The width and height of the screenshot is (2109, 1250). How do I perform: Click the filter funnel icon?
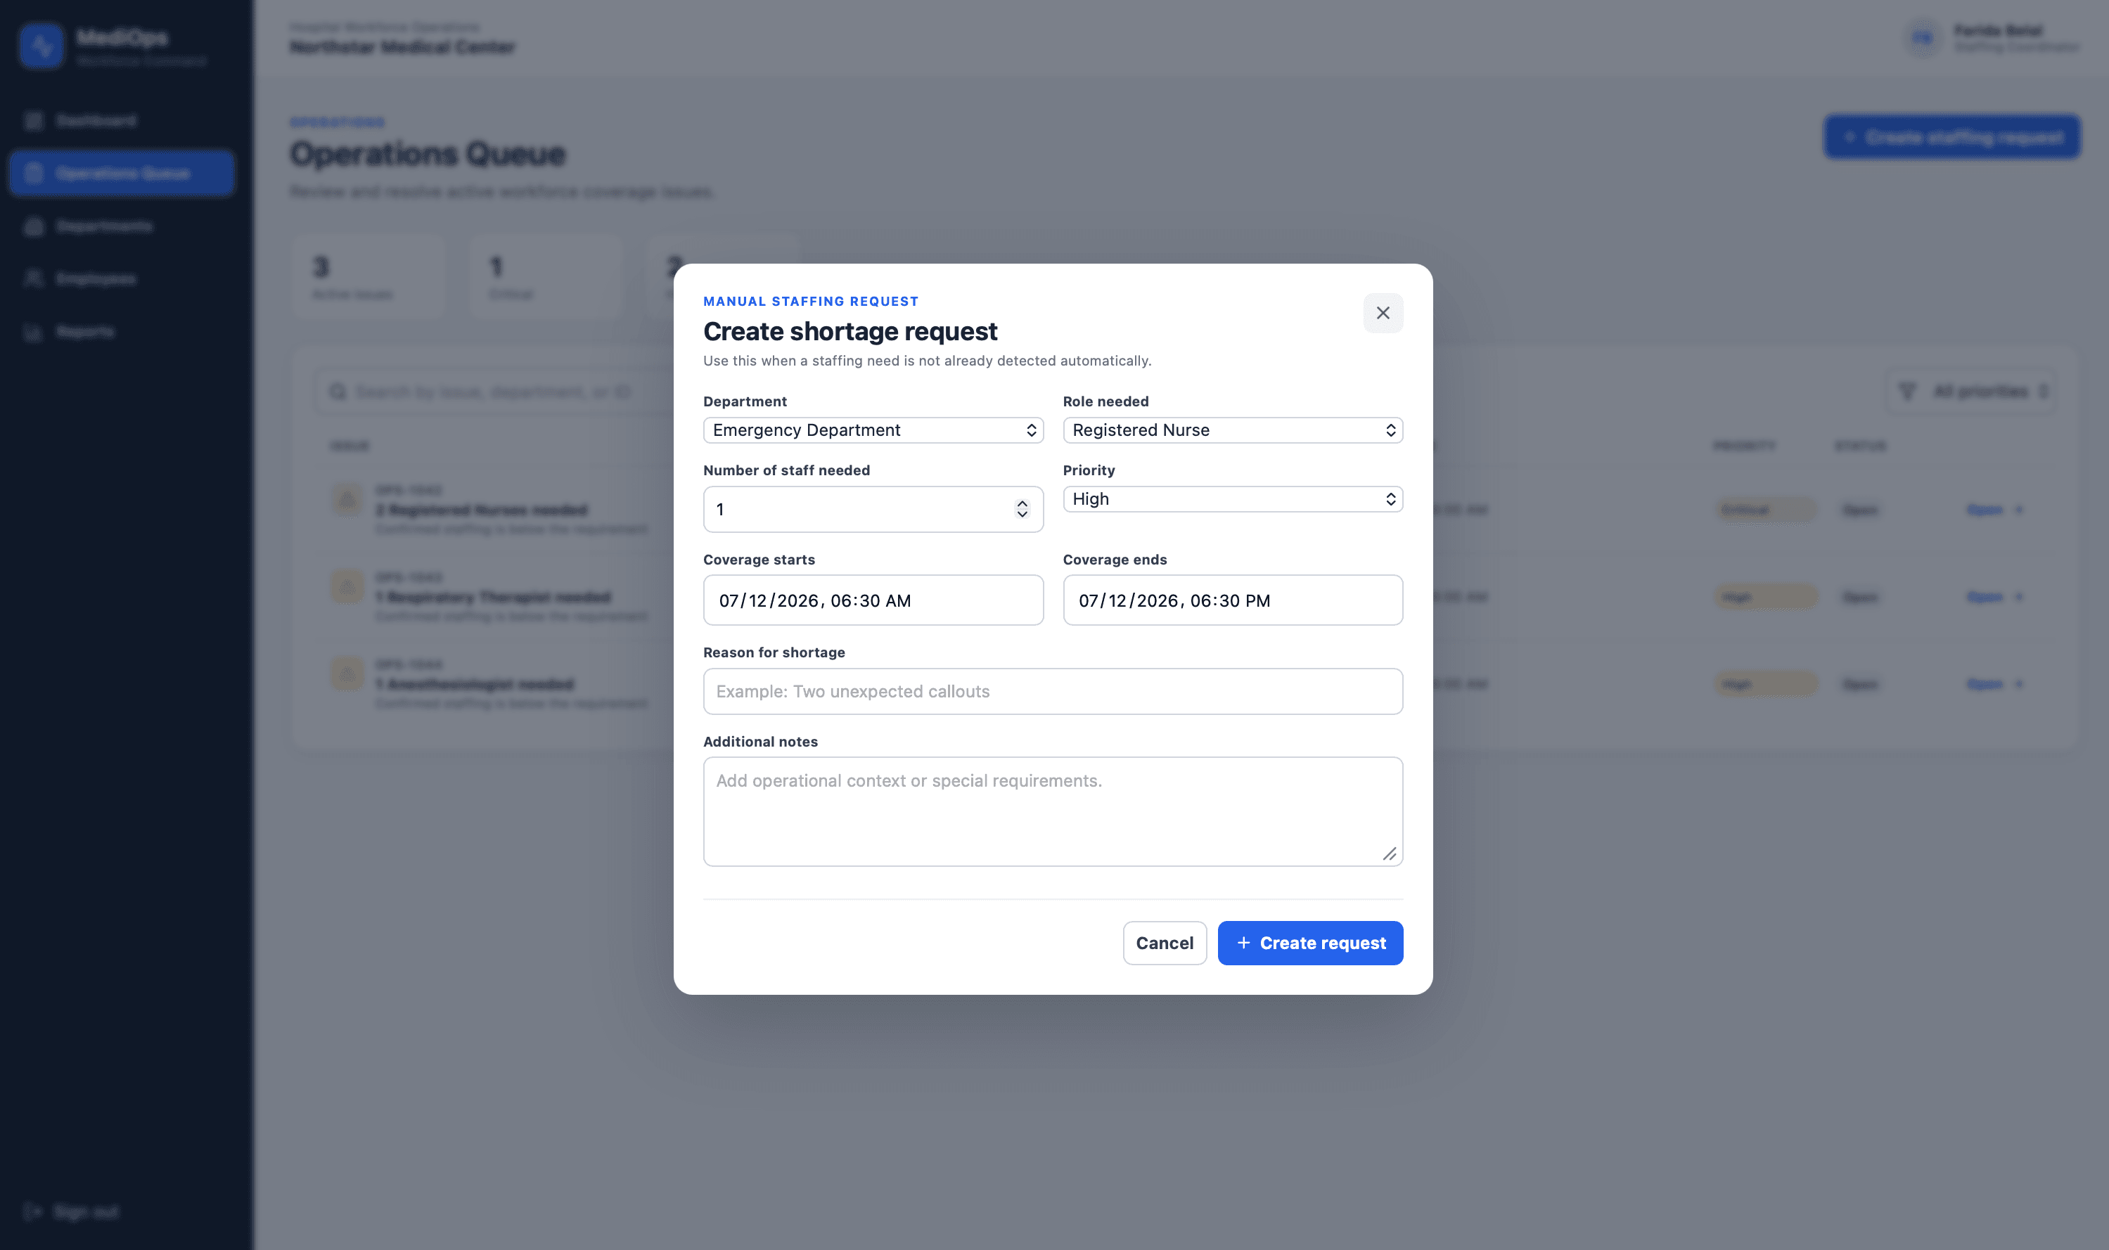coord(1908,391)
